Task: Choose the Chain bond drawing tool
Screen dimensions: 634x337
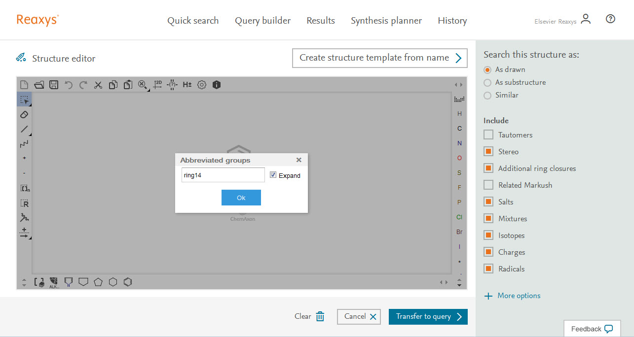Action: coord(24,144)
